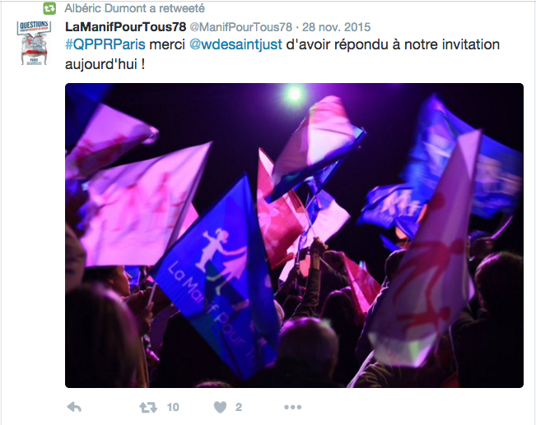Open tweet permalink via 28 nov. 2015 date
536x425 pixels.
(x=337, y=27)
